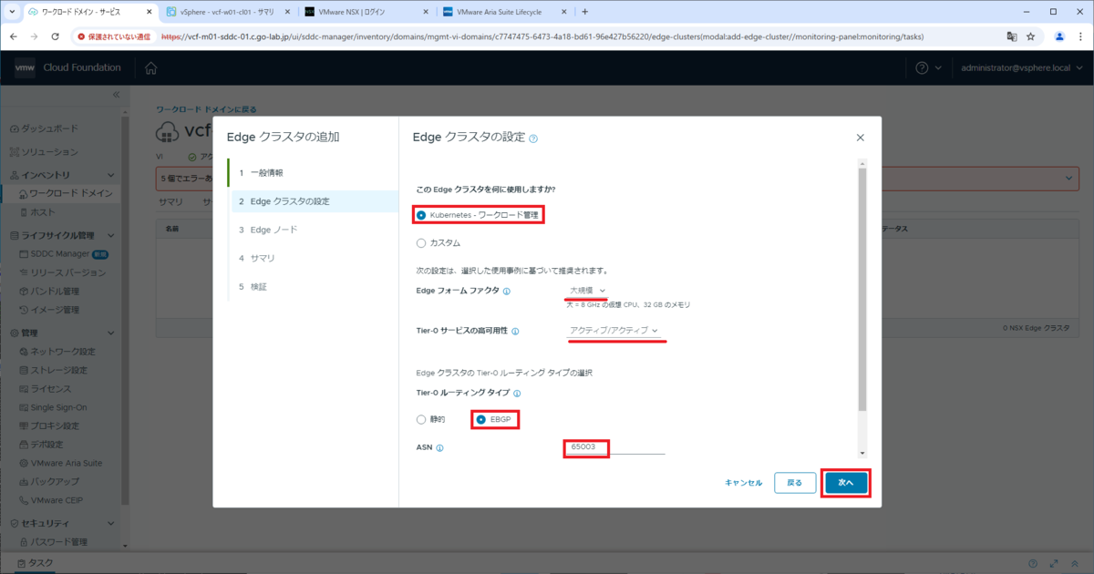Open the Tier-0 サービスの高可用性 dropdown
The image size is (1094, 574).
tap(614, 330)
